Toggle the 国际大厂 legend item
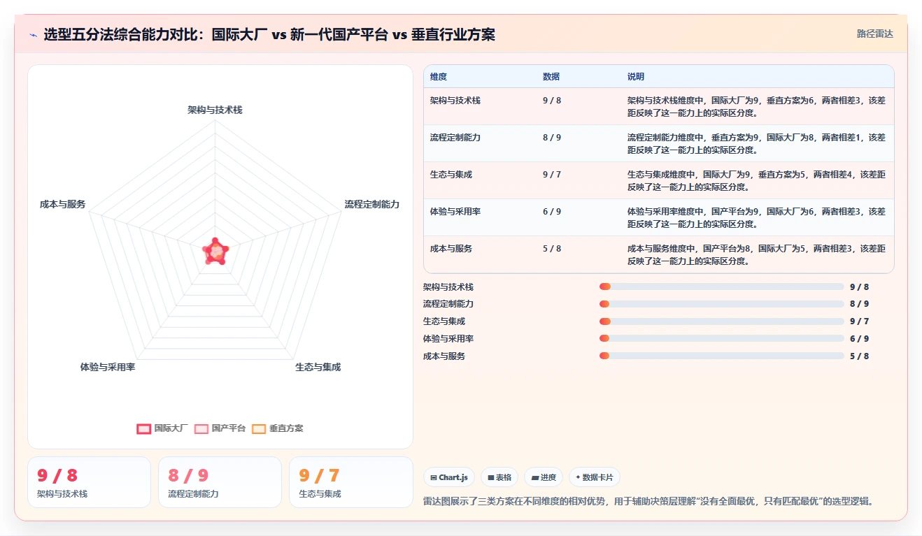The width and height of the screenshot is (922, 536). coord(162,428)
